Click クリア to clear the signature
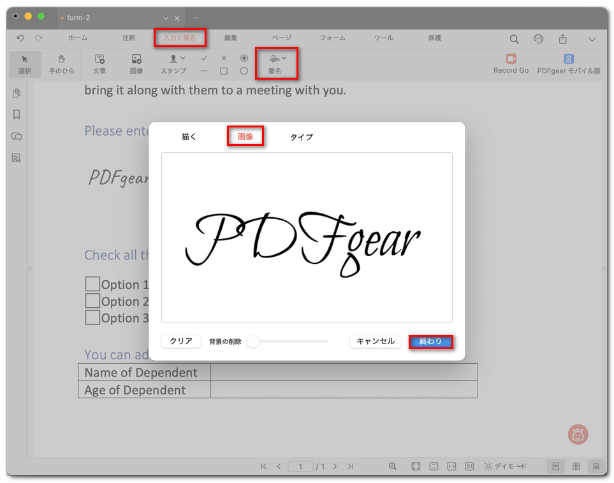Viewport: 614px width, 483px height. [x=180, y=342]
